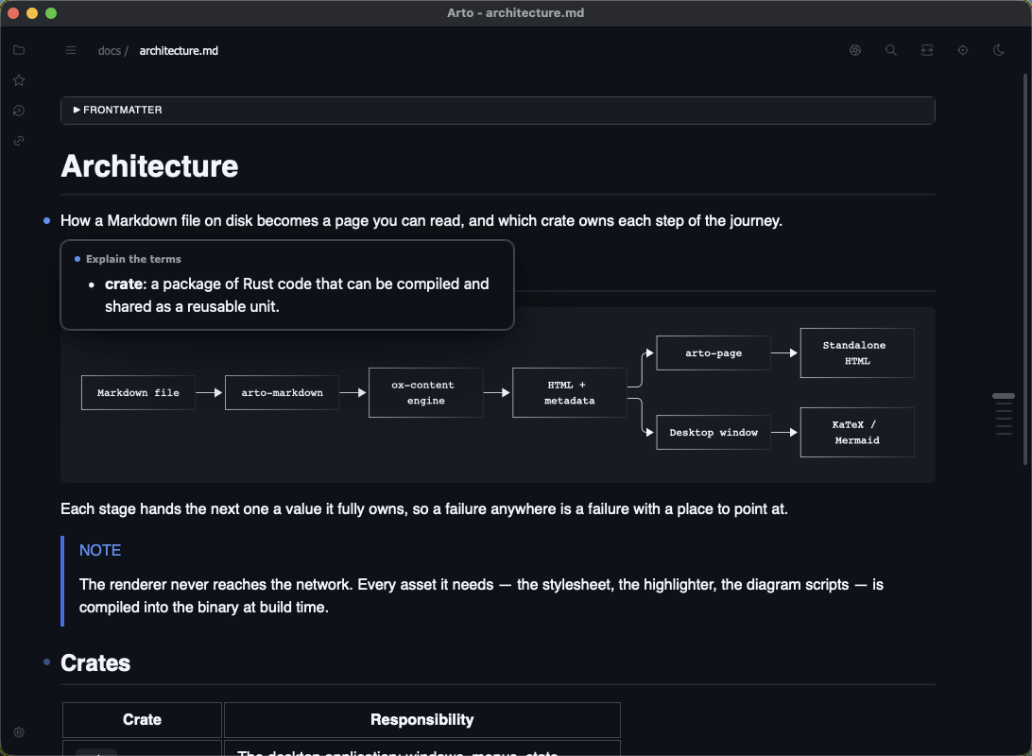Click the crosshair target icon in toolbar
This screenshot has height=756, width=1032.
963,50
